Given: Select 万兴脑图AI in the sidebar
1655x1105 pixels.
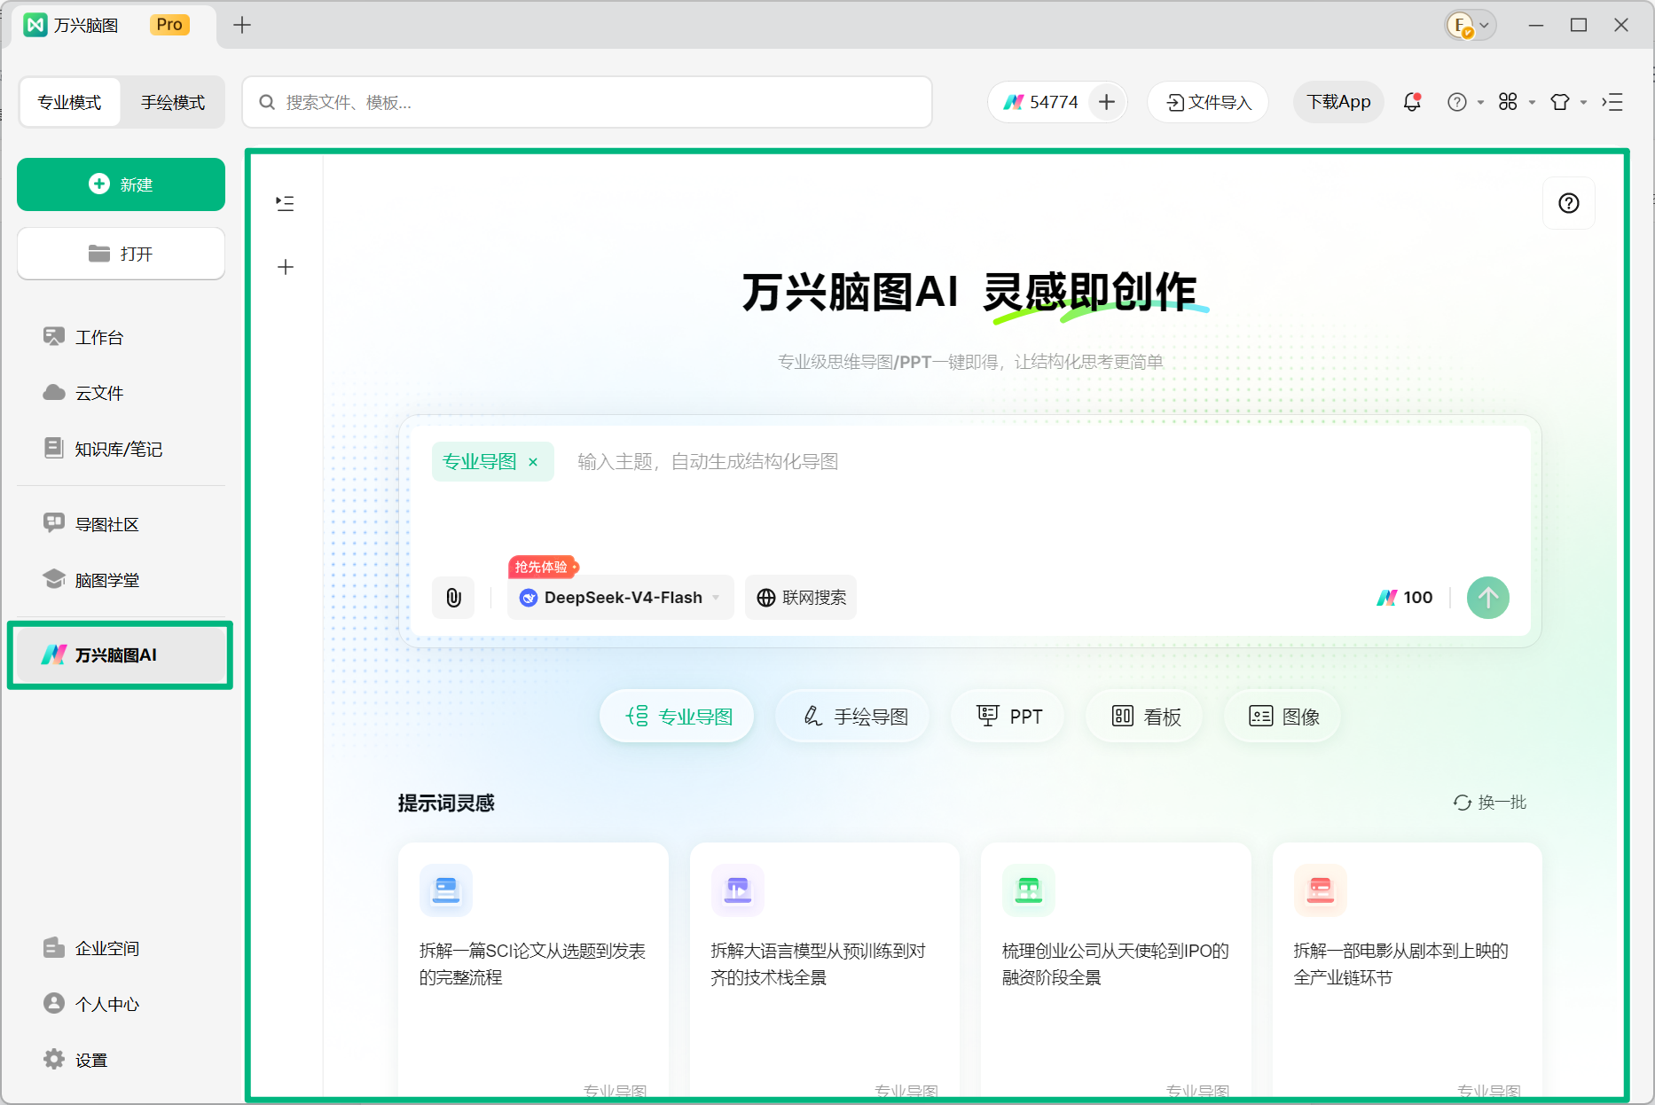Looking at the screenshot, I should (x=120, y=655).
